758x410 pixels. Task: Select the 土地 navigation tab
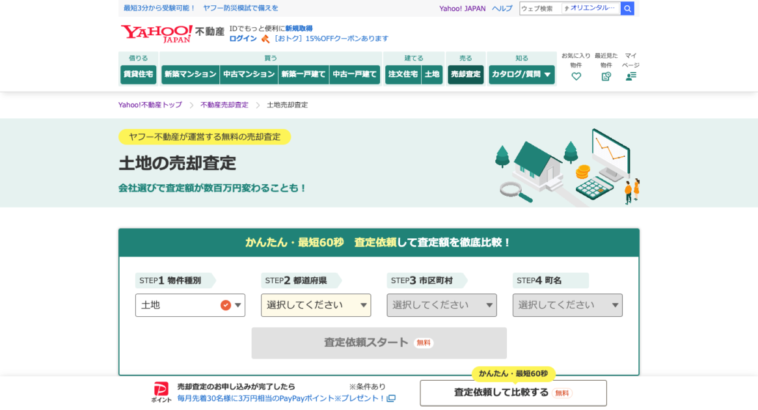click(x=431, y=74)
